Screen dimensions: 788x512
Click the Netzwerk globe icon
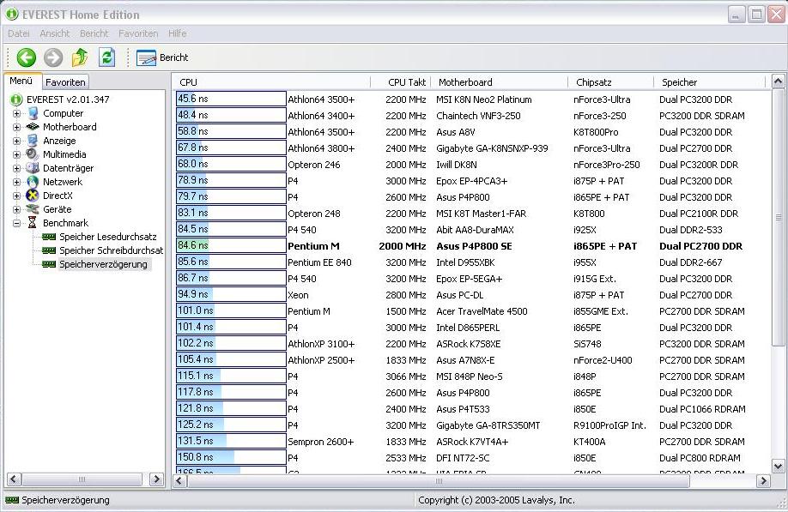click(33, 182)
